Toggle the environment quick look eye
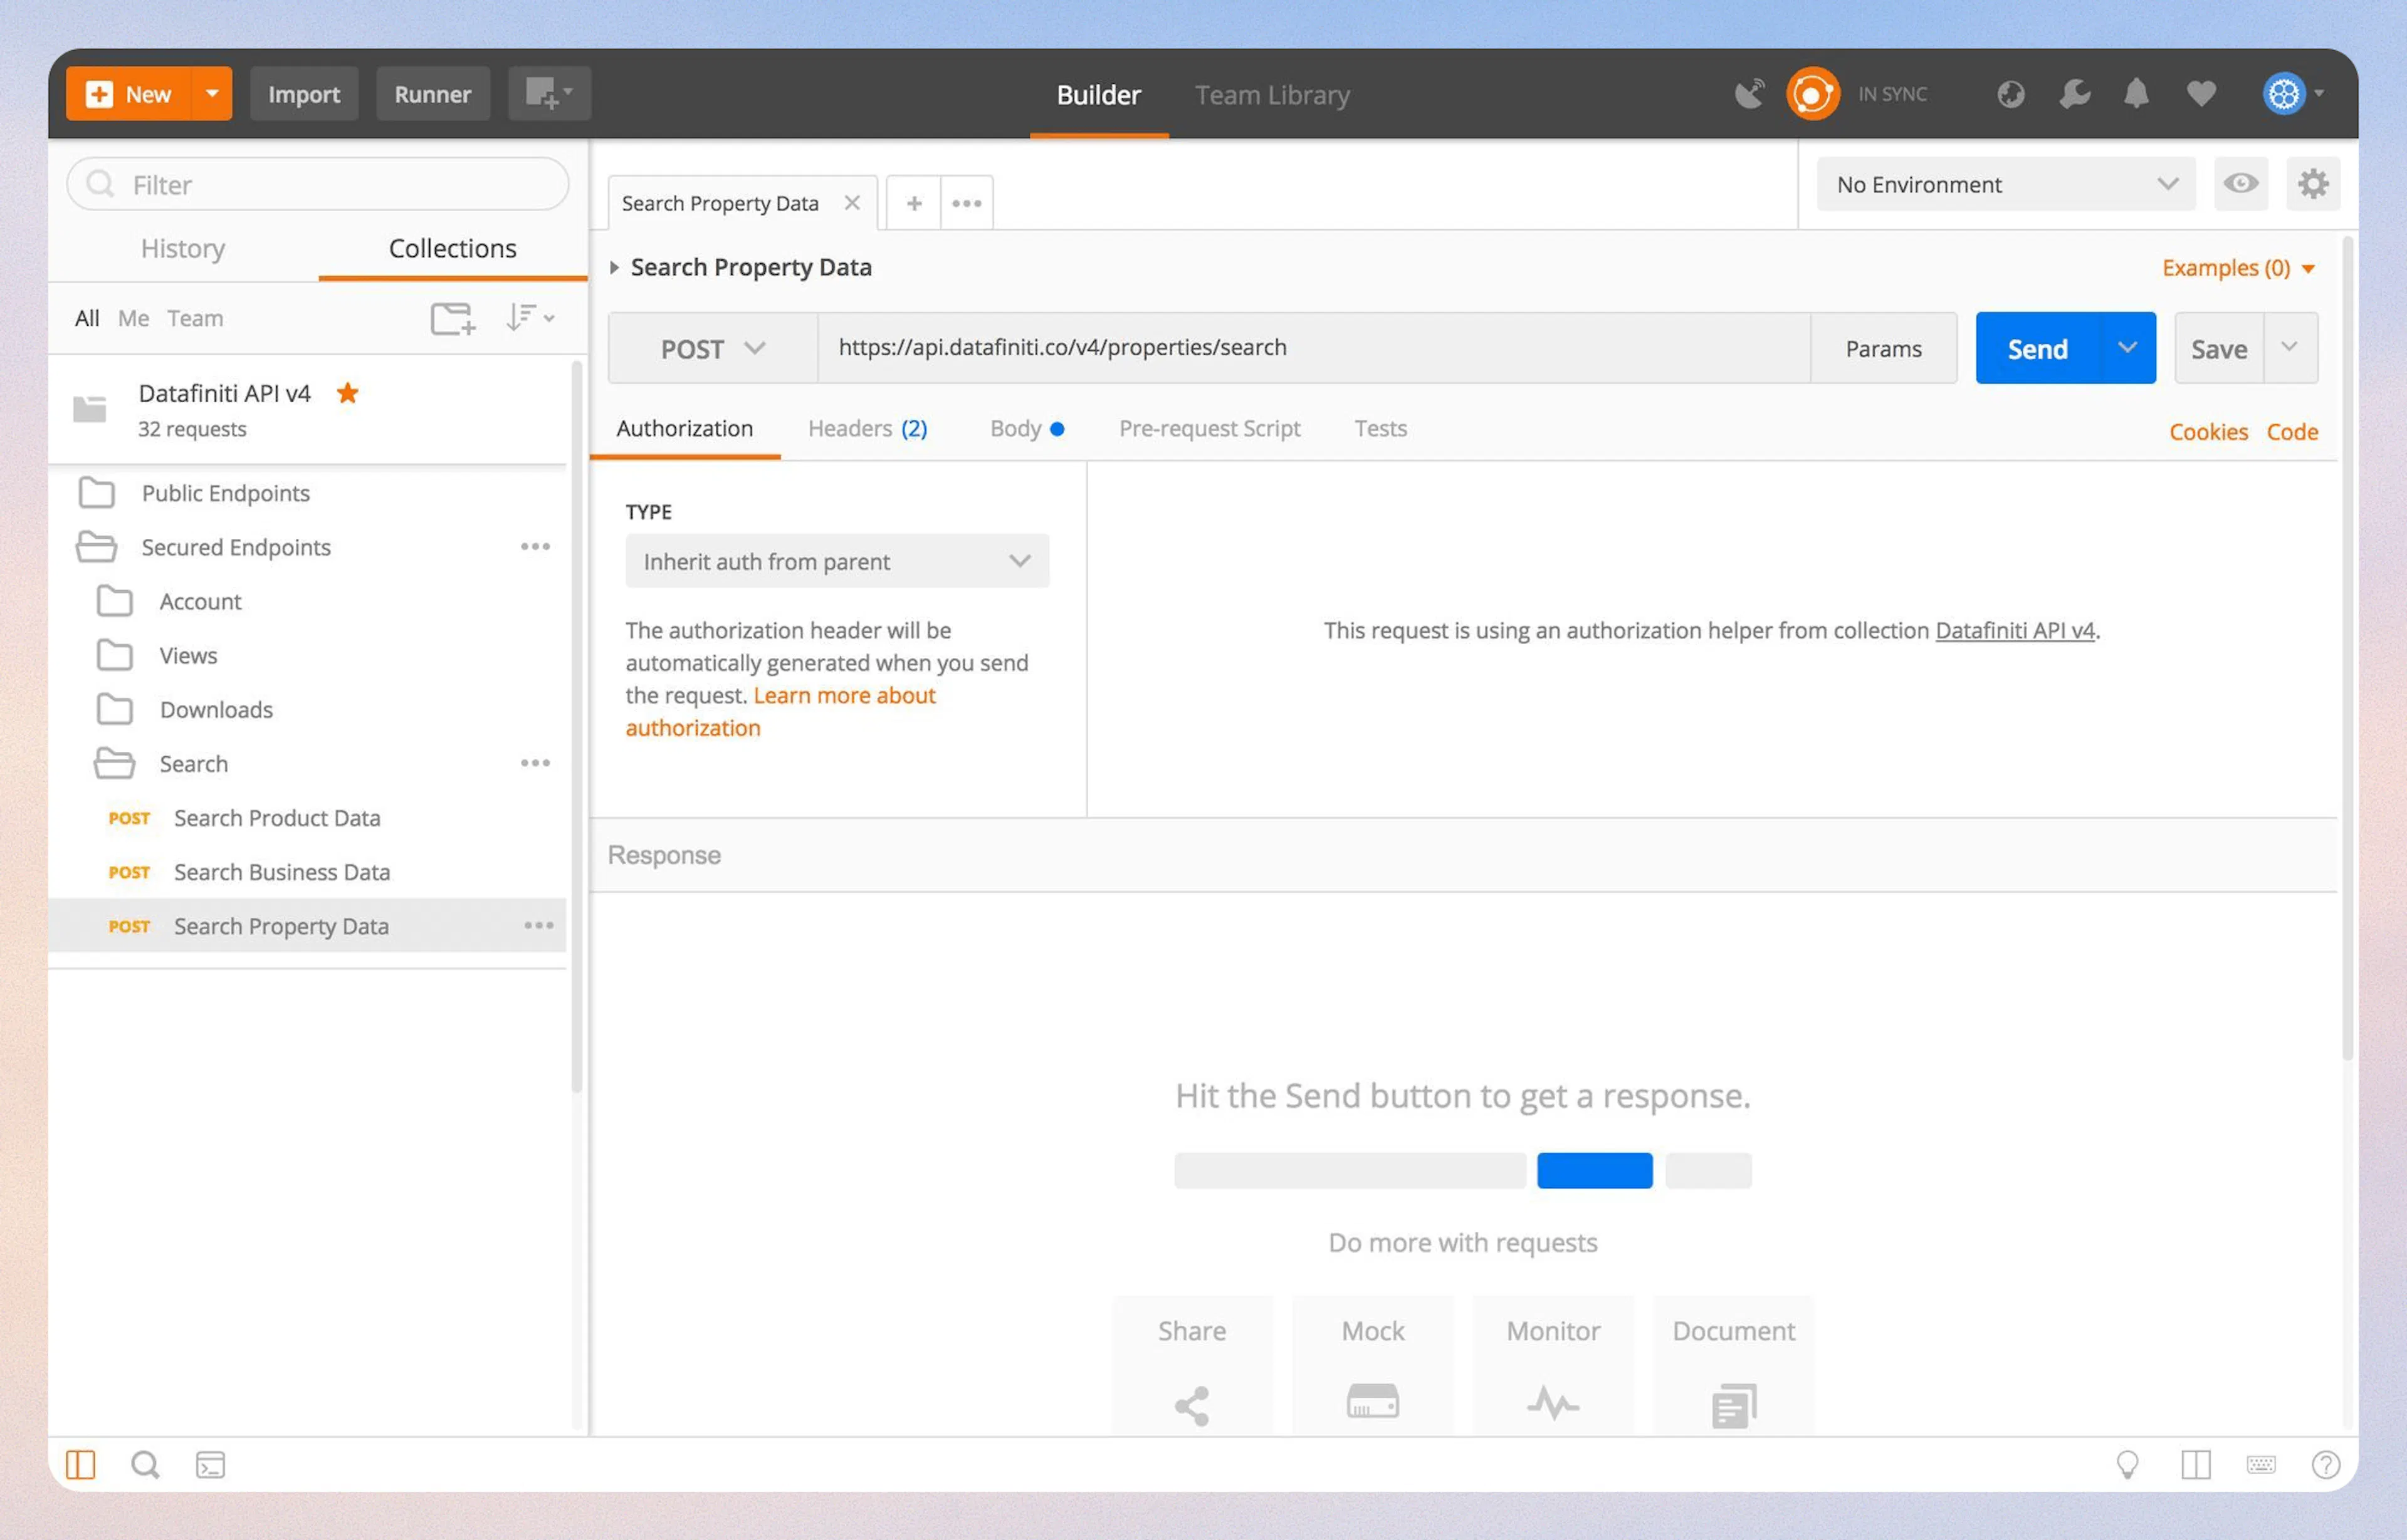Image resolution: width=2407 pixels, height=1540 pixels. click(x=2240, y=184)
